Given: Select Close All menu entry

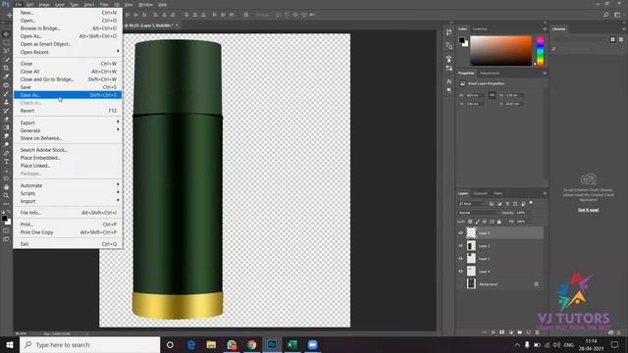Looking at the screenshot, I should click(x=68, y=72).
